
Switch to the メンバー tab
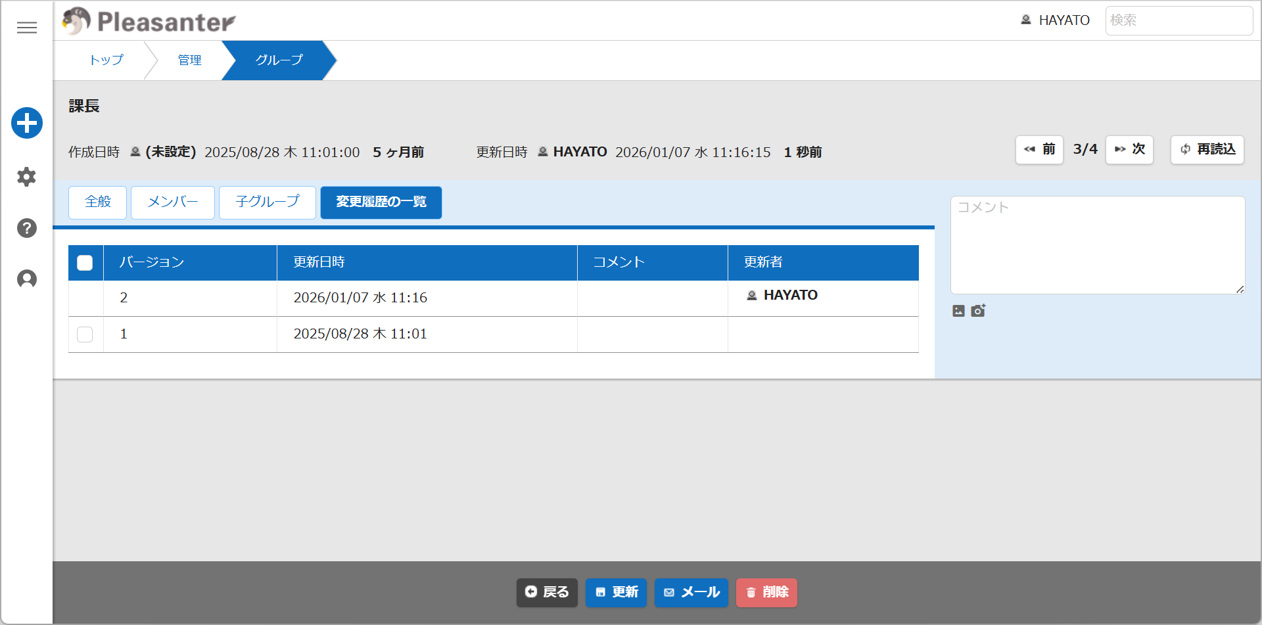[x=173, y=202]
